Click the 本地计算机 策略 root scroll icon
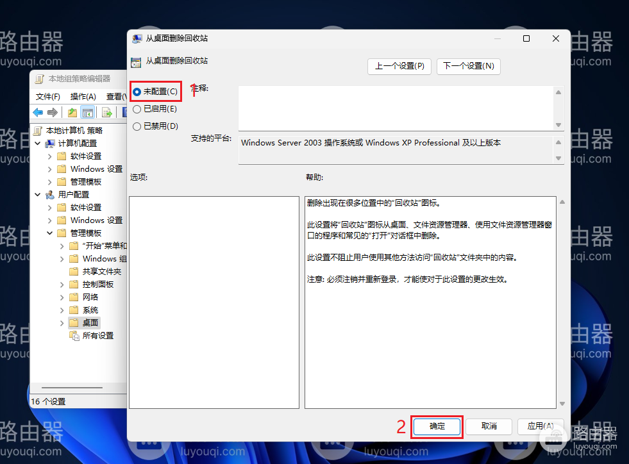The height and width of the screenshot is (464, 629). (x=38, y=131)
